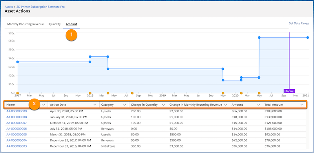This screenshot has height=153, width=314.
Task: Click the April 30, 2020, 05:00 PM cell
Action: 67,111
